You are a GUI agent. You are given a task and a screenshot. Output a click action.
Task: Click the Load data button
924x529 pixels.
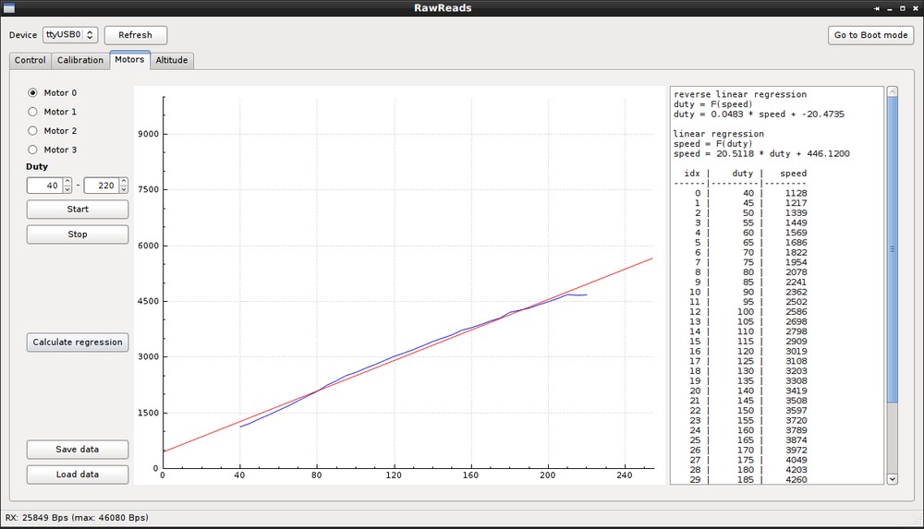pyautogui.click(x=78, y=475)
